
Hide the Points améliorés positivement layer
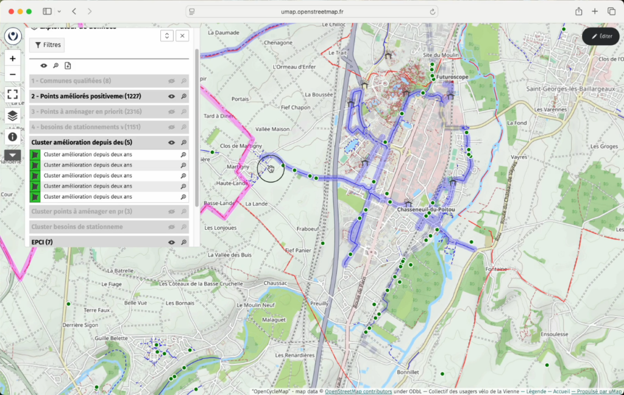pos(172,96)
